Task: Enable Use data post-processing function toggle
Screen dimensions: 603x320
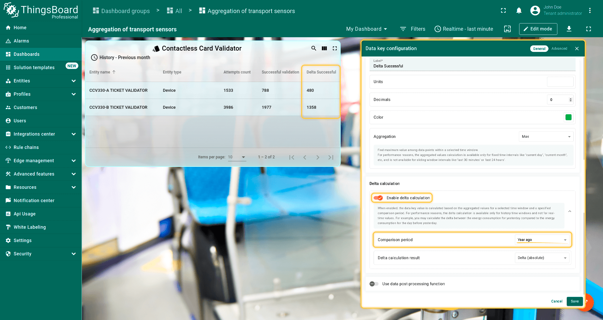Action: click(374, 284)
